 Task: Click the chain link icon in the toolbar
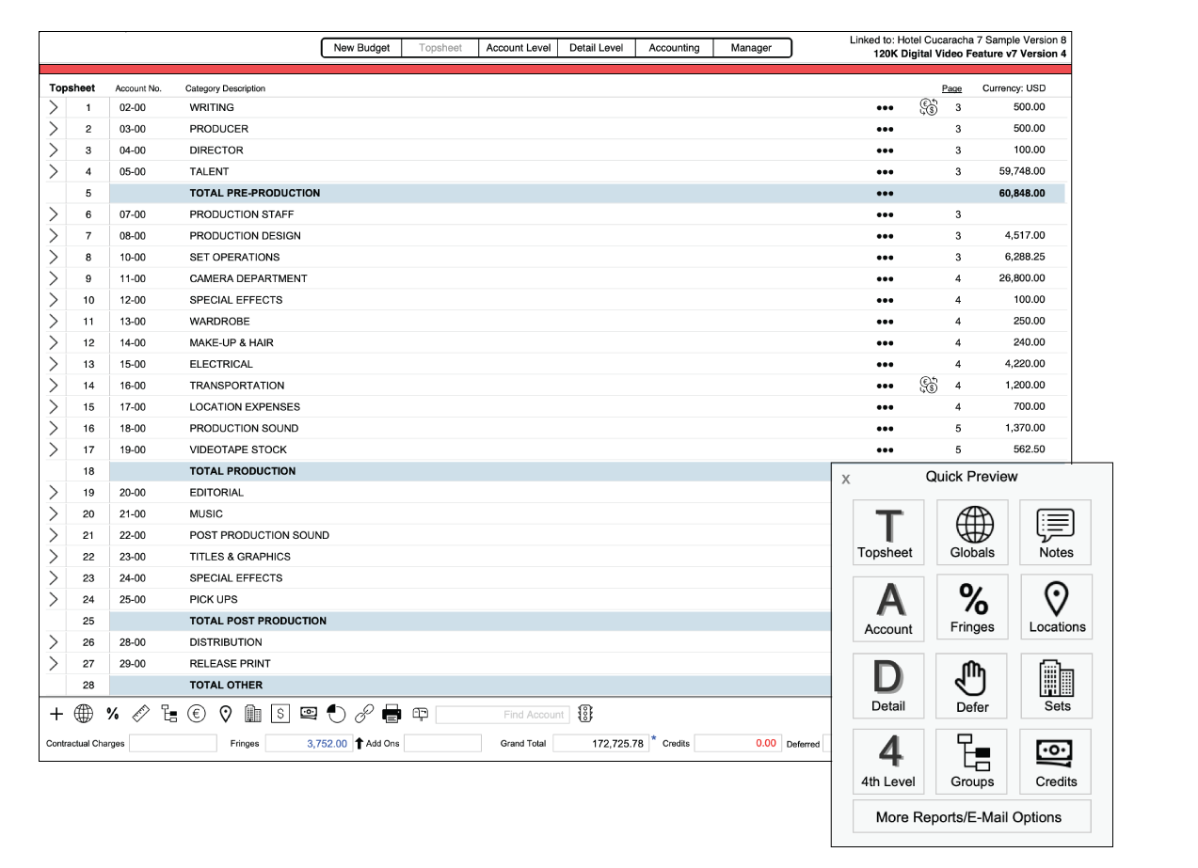tap(364, 714)
